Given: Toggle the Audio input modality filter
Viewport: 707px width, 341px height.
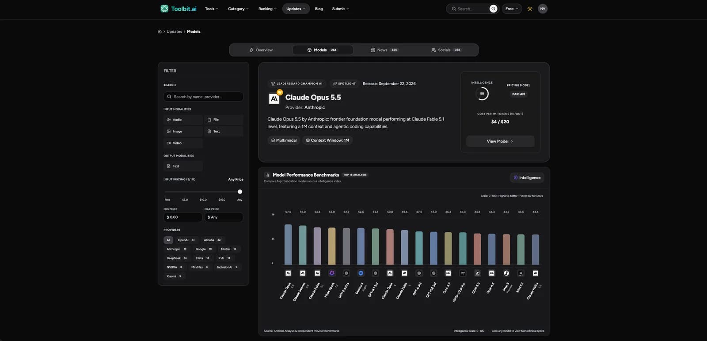Looking at the screenshot, I should point(183,120).
